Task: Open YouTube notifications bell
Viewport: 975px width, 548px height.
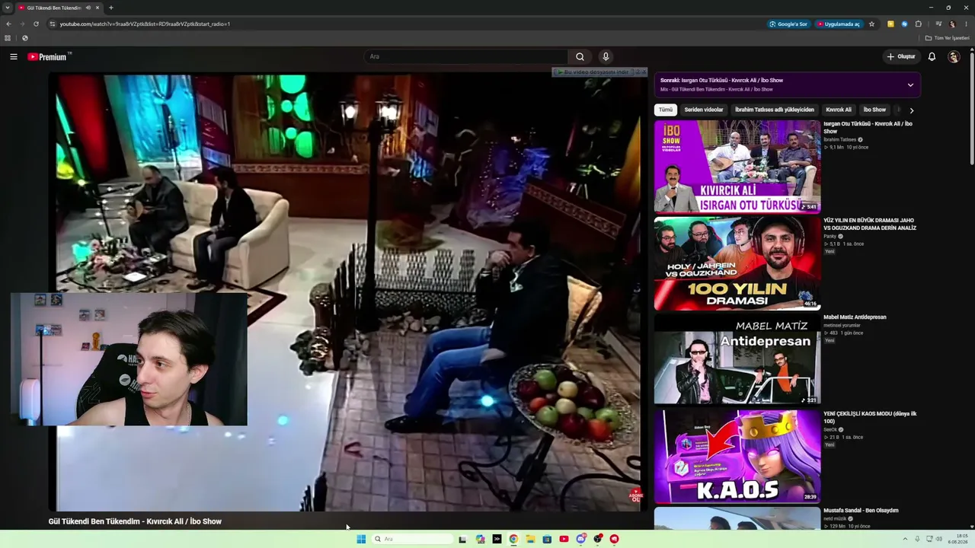Action: coord(932,56)
